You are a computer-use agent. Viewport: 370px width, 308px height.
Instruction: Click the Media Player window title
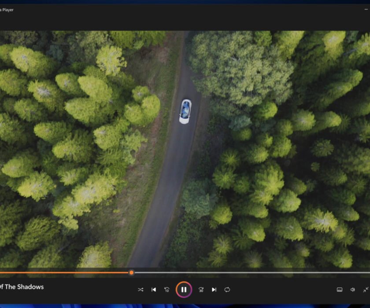[7, 10]
